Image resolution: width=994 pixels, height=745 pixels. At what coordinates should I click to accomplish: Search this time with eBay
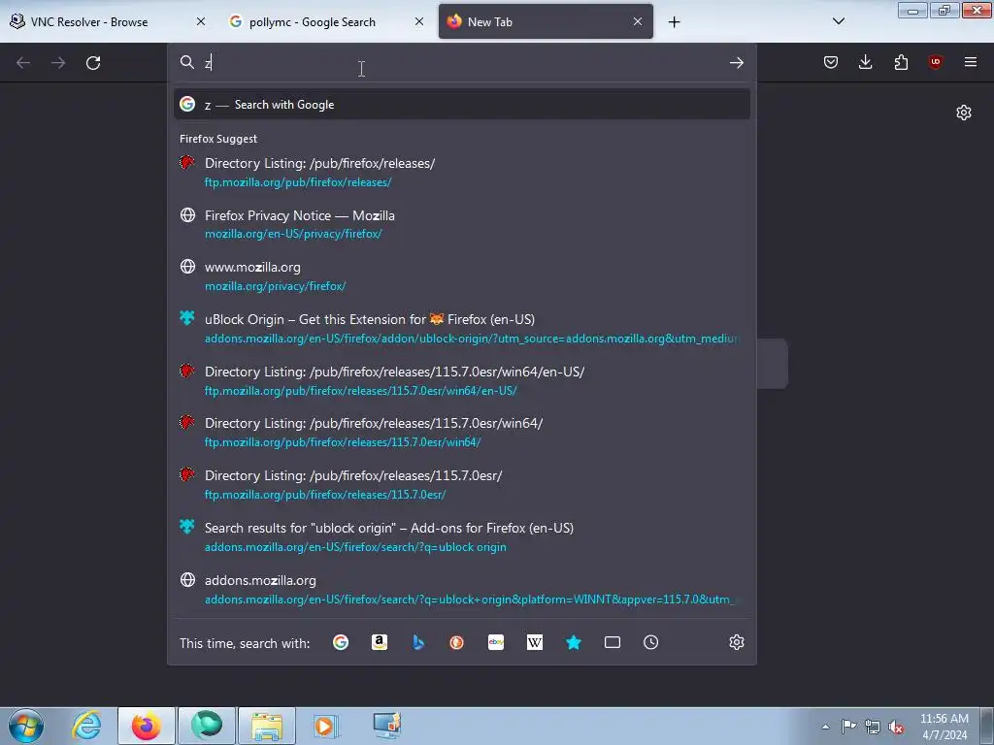click(x=496, y=642)
